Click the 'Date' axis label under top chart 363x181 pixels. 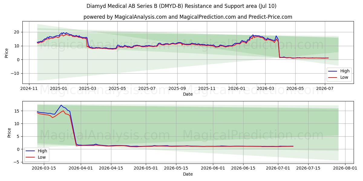[x=188, y=94]
